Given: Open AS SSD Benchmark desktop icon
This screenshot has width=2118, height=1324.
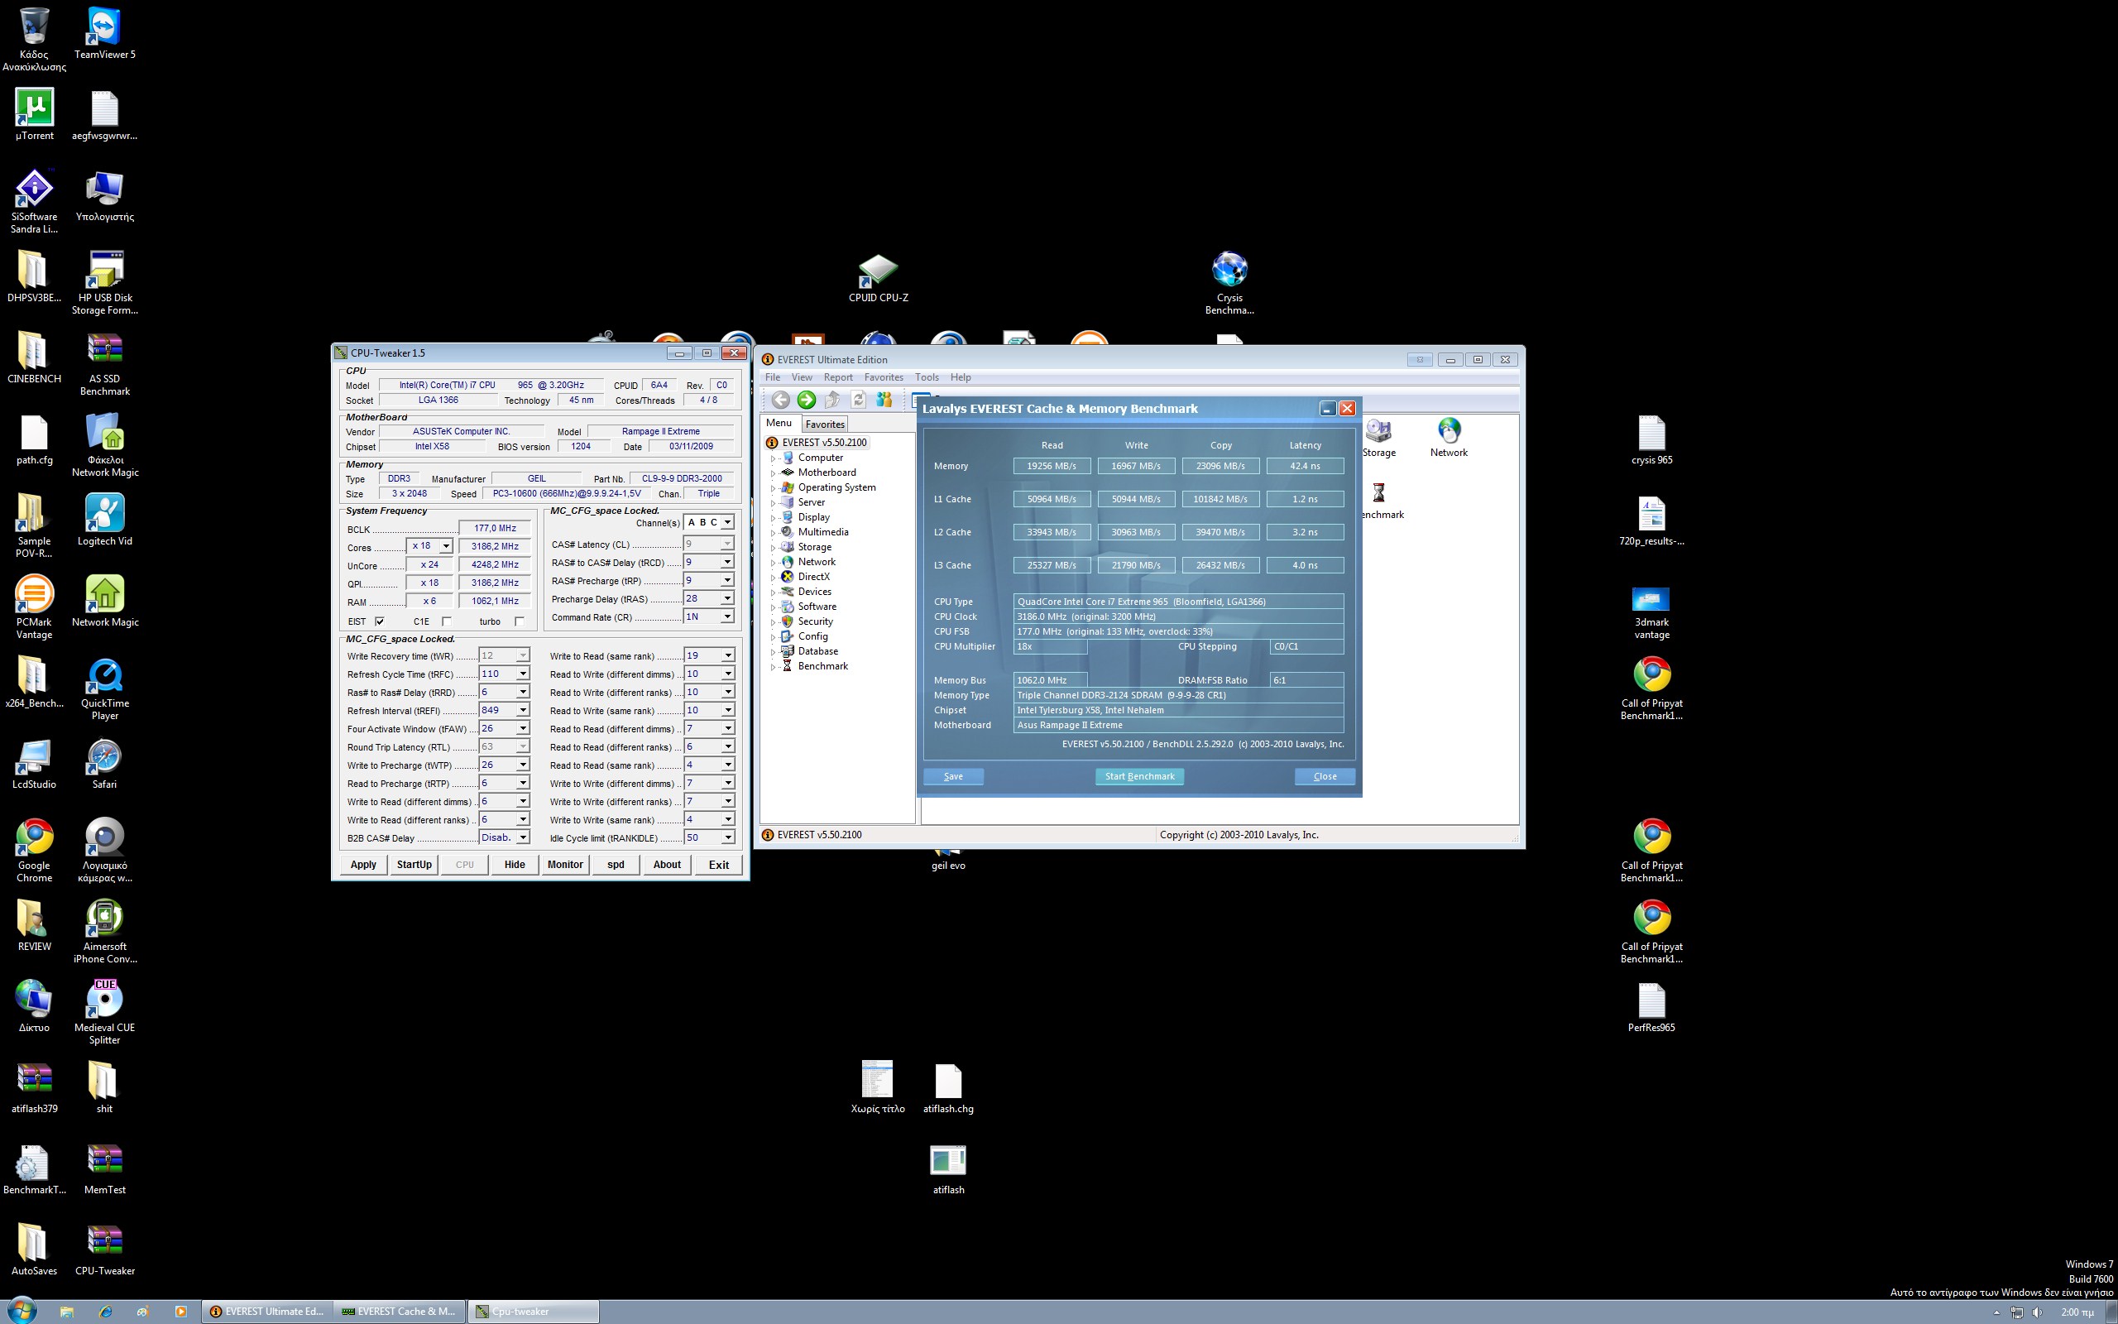Looking at the screenshot, I should click(x=104, y=364).
